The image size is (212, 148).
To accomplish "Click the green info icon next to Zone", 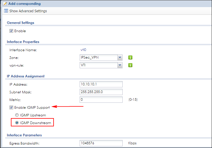I will (x=130, y=57).
